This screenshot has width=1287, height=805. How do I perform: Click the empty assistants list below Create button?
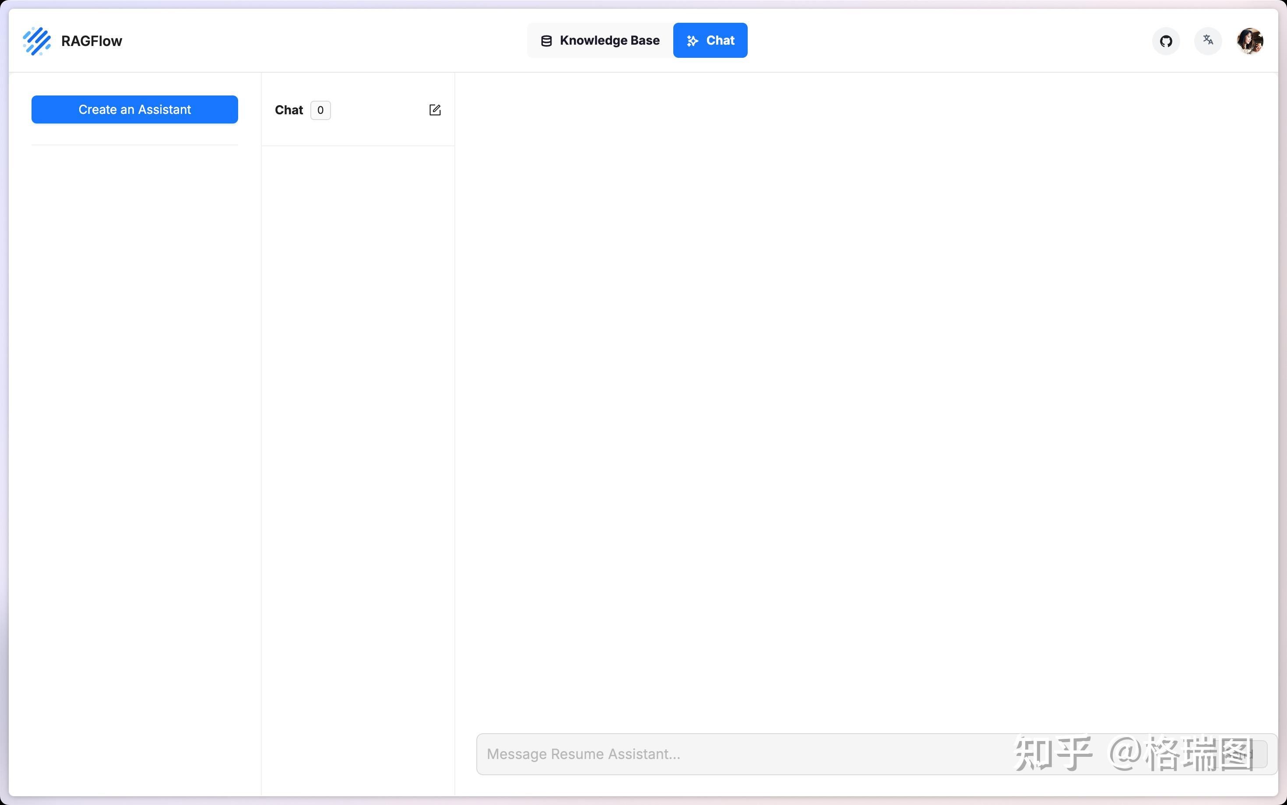(x=134, y=426)
